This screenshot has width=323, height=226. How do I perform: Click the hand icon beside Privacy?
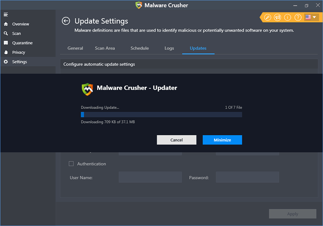pos(6,52)
